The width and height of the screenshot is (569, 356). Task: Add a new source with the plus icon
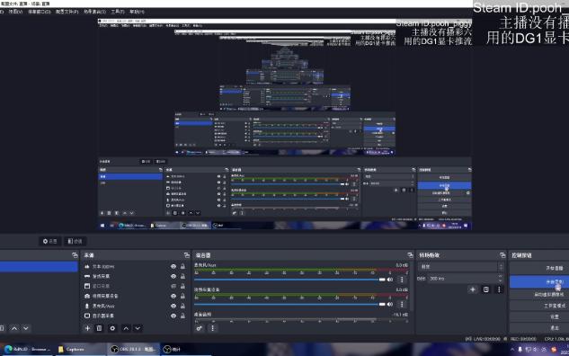[87, 328]
